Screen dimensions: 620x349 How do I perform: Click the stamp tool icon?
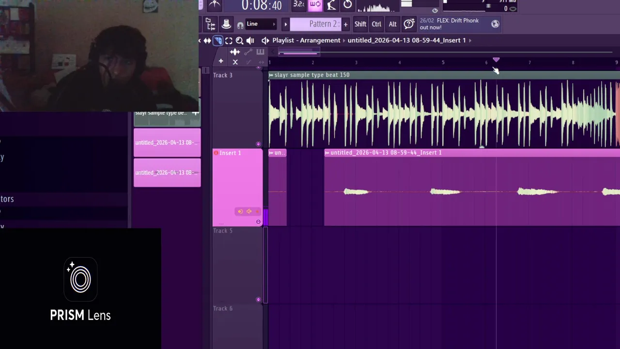[x=226, y=24]
